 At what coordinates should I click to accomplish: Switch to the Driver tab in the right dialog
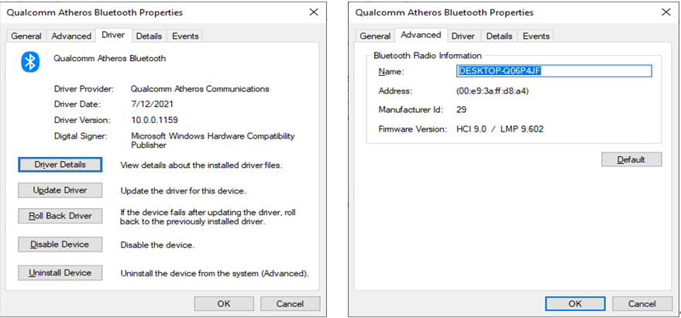click(x=463, y=36)
